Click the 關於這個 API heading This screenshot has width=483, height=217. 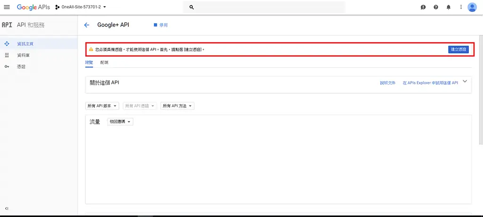pyautogui.click(x=104, y=82)
